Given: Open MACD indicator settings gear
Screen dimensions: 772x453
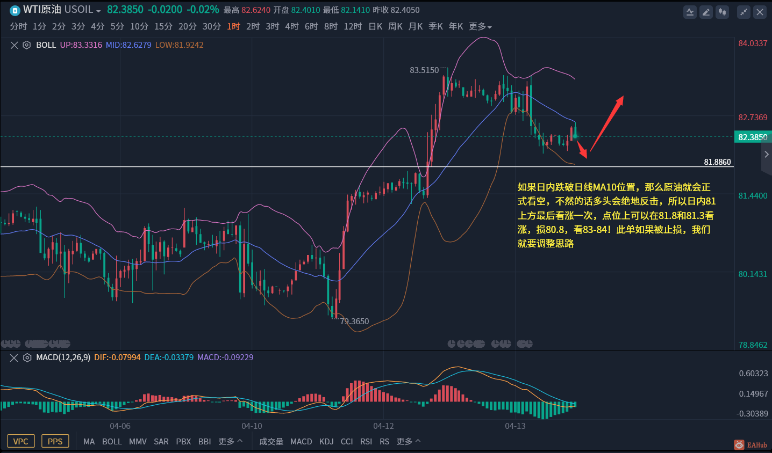Looking at the screenshot, I should click(27, 357).
